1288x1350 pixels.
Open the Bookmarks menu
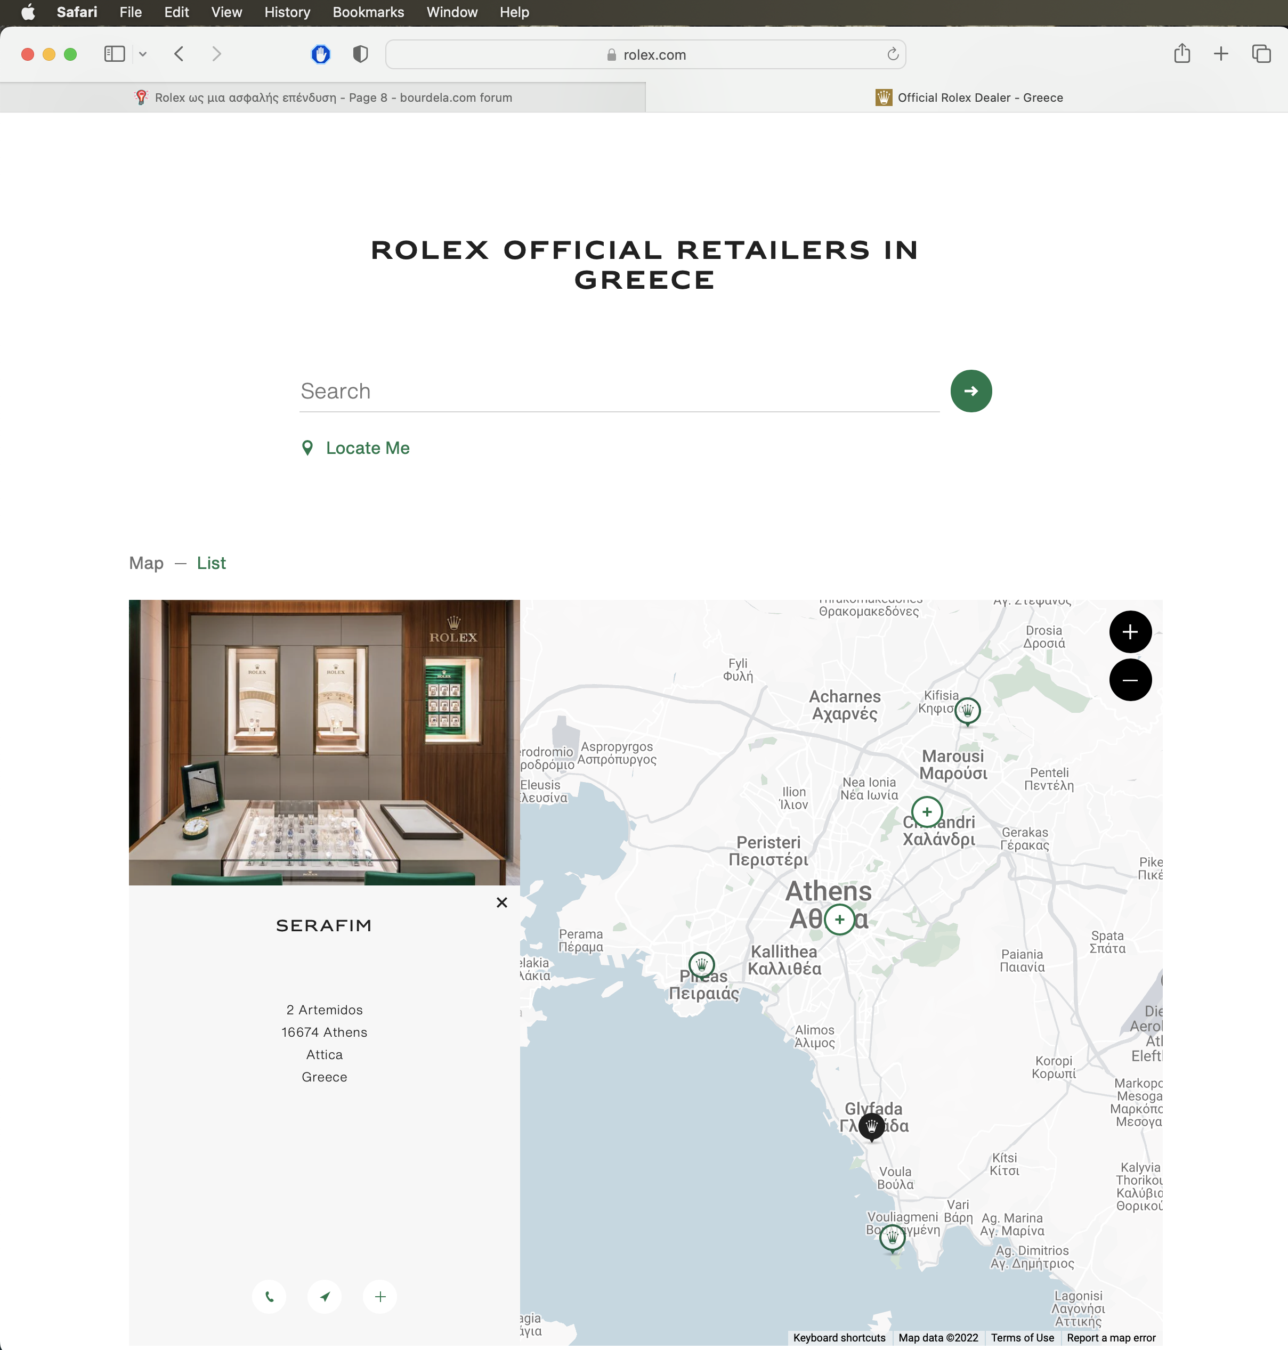368,12
